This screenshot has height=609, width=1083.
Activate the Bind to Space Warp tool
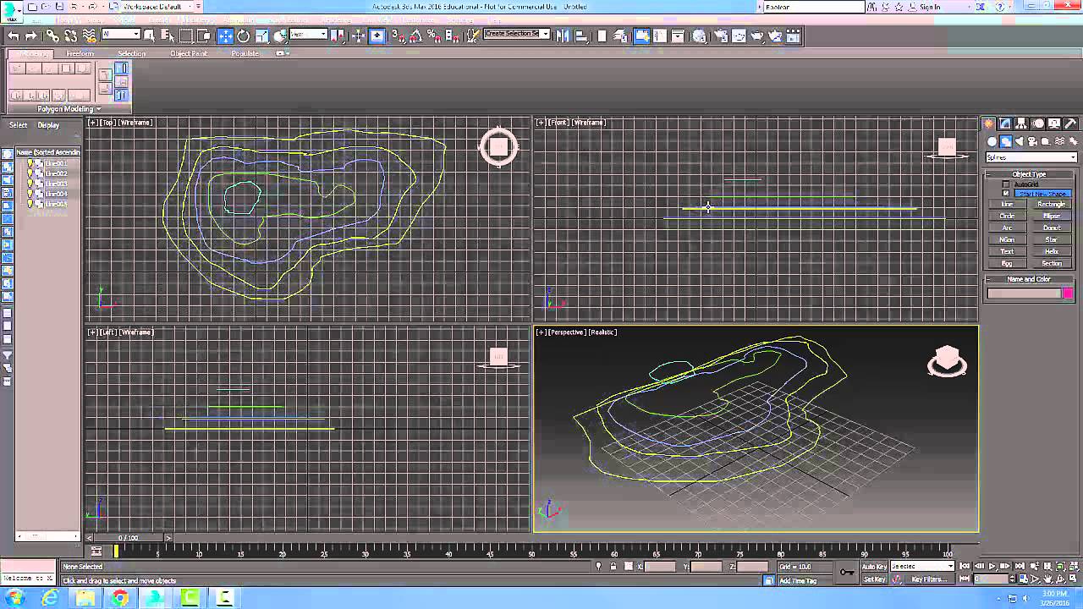[x=89, y=36]
